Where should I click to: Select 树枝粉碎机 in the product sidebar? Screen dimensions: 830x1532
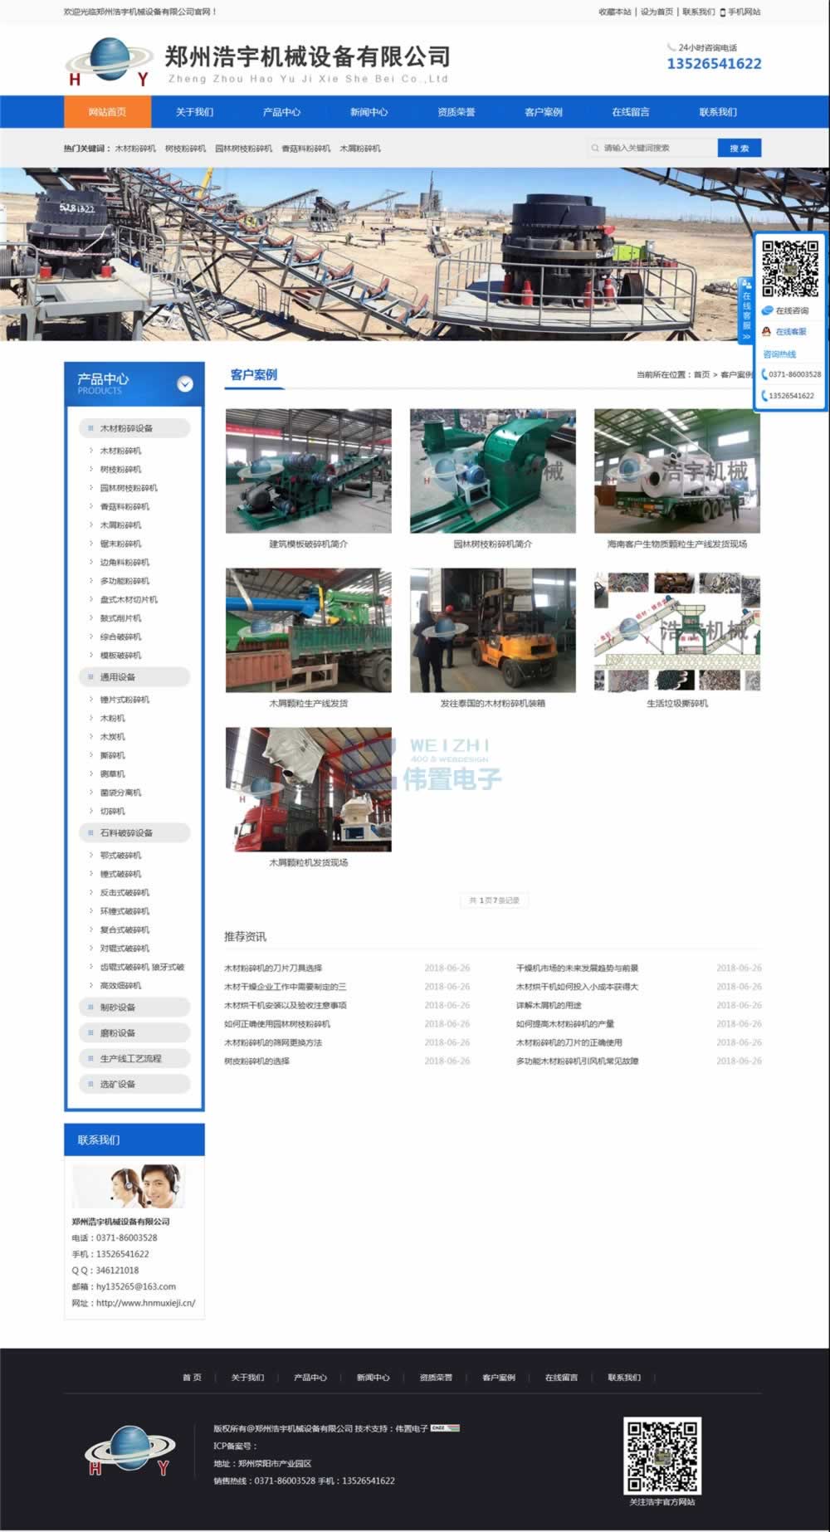[120, 470]
